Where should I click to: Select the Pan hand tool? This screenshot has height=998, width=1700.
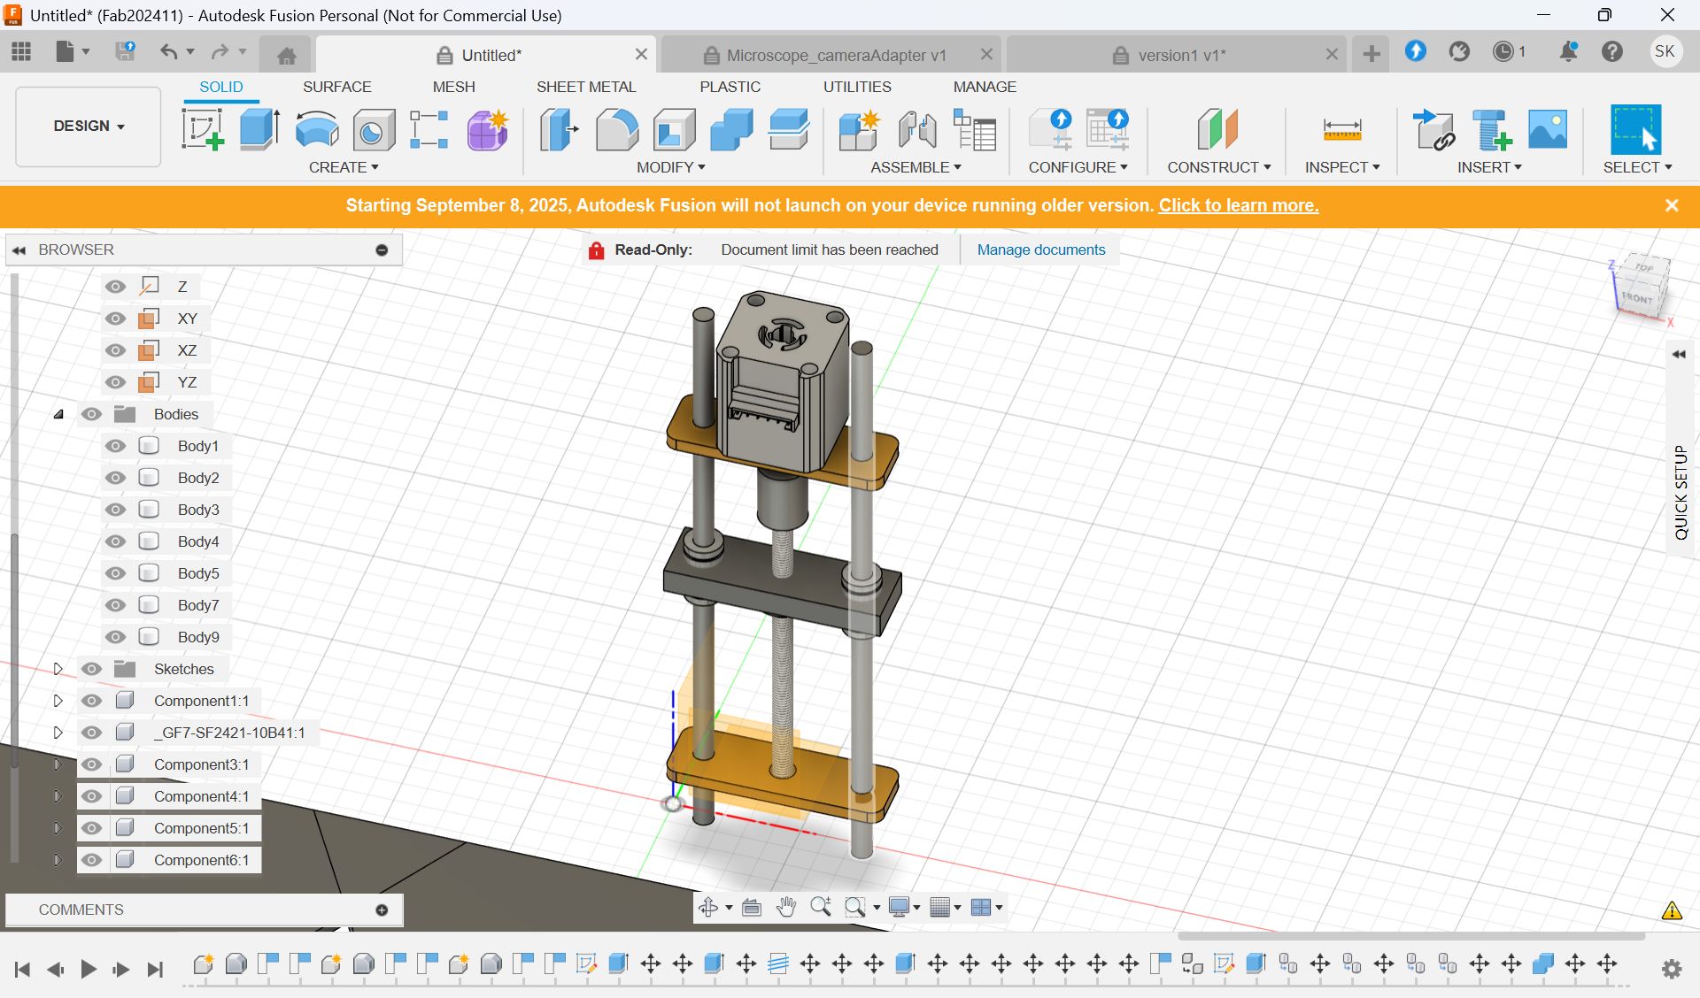(785, 907)
